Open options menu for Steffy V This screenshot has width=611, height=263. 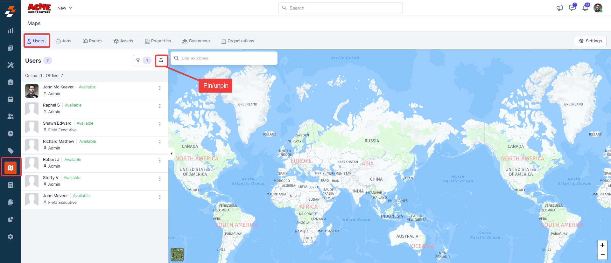(160, 179)
